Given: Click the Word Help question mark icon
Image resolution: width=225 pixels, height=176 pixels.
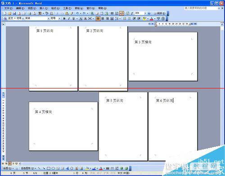Looking at the screenshot, I should pyautogui.click(x=149, y=13).
